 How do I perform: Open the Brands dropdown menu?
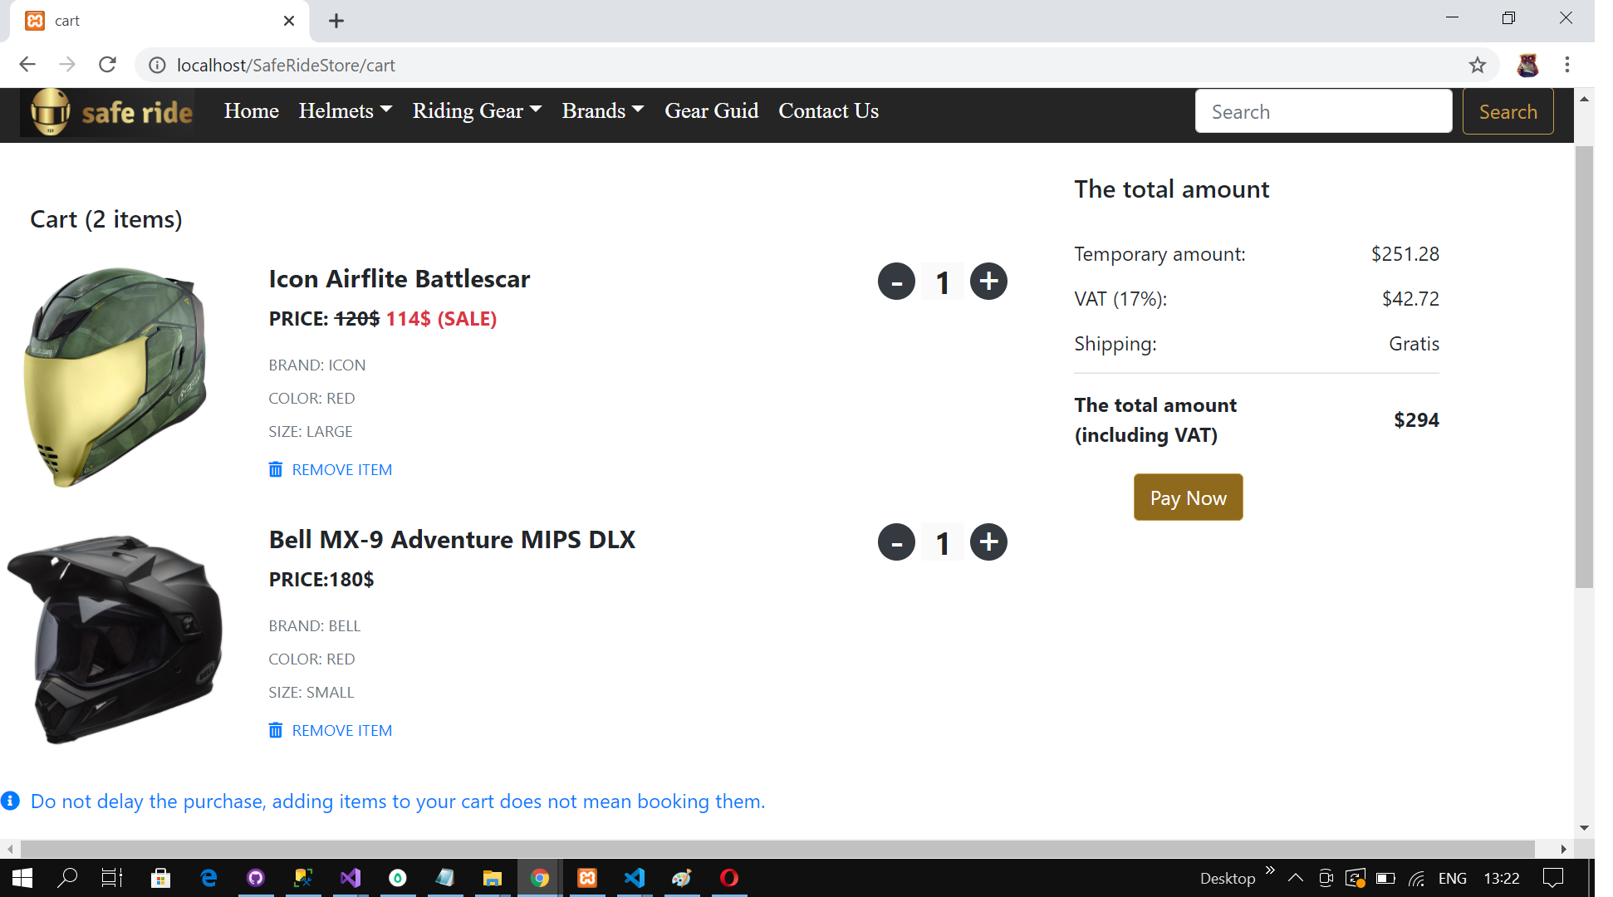coord(602,110)
